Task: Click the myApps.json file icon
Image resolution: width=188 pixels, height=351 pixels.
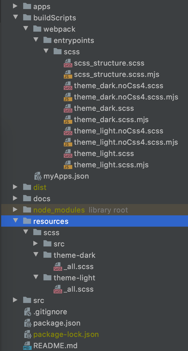Action: [x=38, y=176]
